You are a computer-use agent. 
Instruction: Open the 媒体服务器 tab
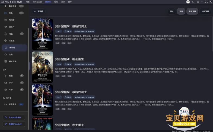[x=37, y=2]
